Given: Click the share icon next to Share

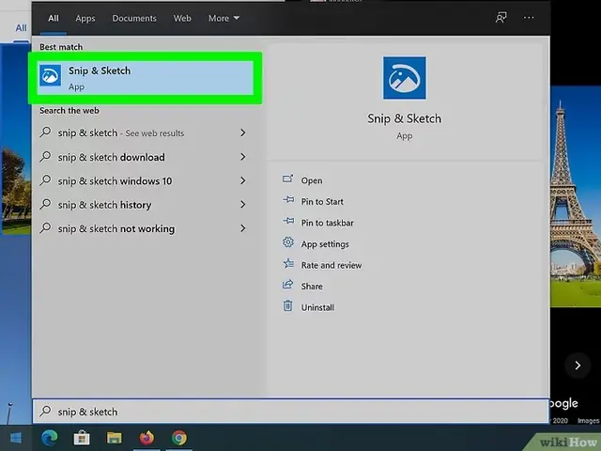Looking at the screenshot, I should click(x=288, y=284).
